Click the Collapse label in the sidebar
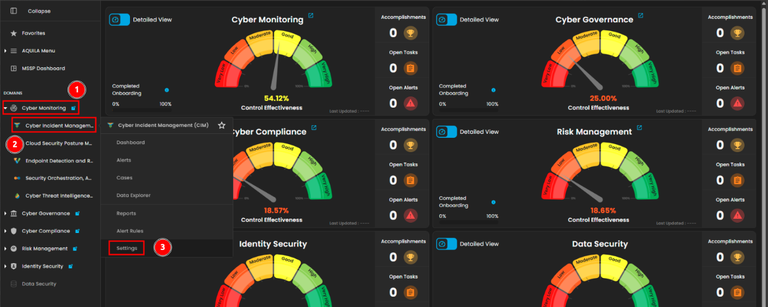 coord(39,11)
